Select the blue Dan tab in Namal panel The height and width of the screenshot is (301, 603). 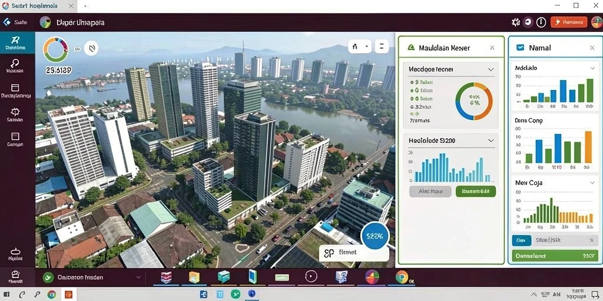522,240
